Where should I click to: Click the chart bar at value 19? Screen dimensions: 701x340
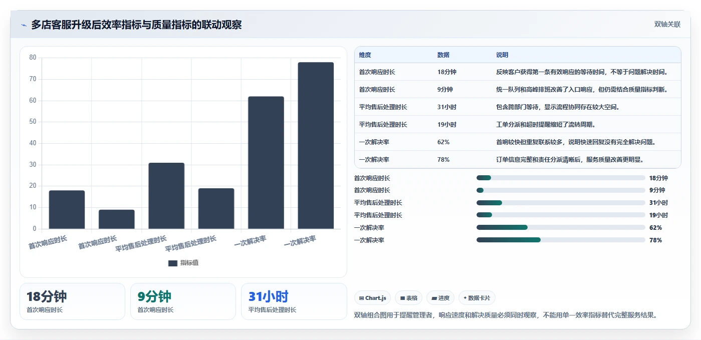pyautogui.click(x=216, y=209)
